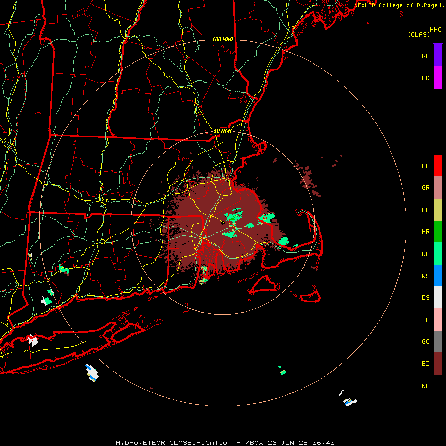Click the WS legend label
Image resolution: width=446 pixels, height=446 pixels.
[x=426, y=276]
